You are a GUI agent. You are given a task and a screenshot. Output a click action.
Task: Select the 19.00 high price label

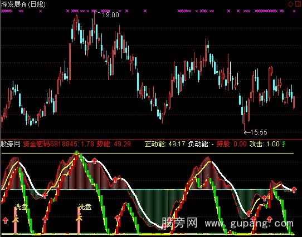click(x=111, y=15)
